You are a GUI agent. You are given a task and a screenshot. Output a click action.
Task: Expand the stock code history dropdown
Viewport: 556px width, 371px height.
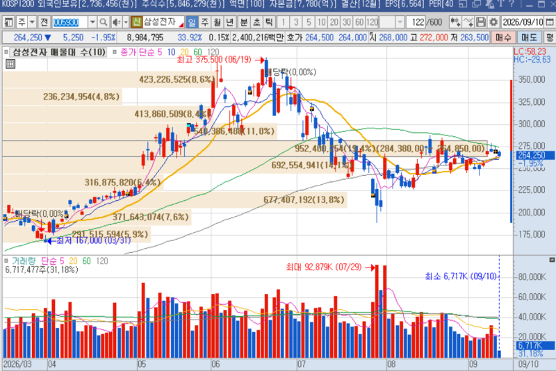pos(92,22)
